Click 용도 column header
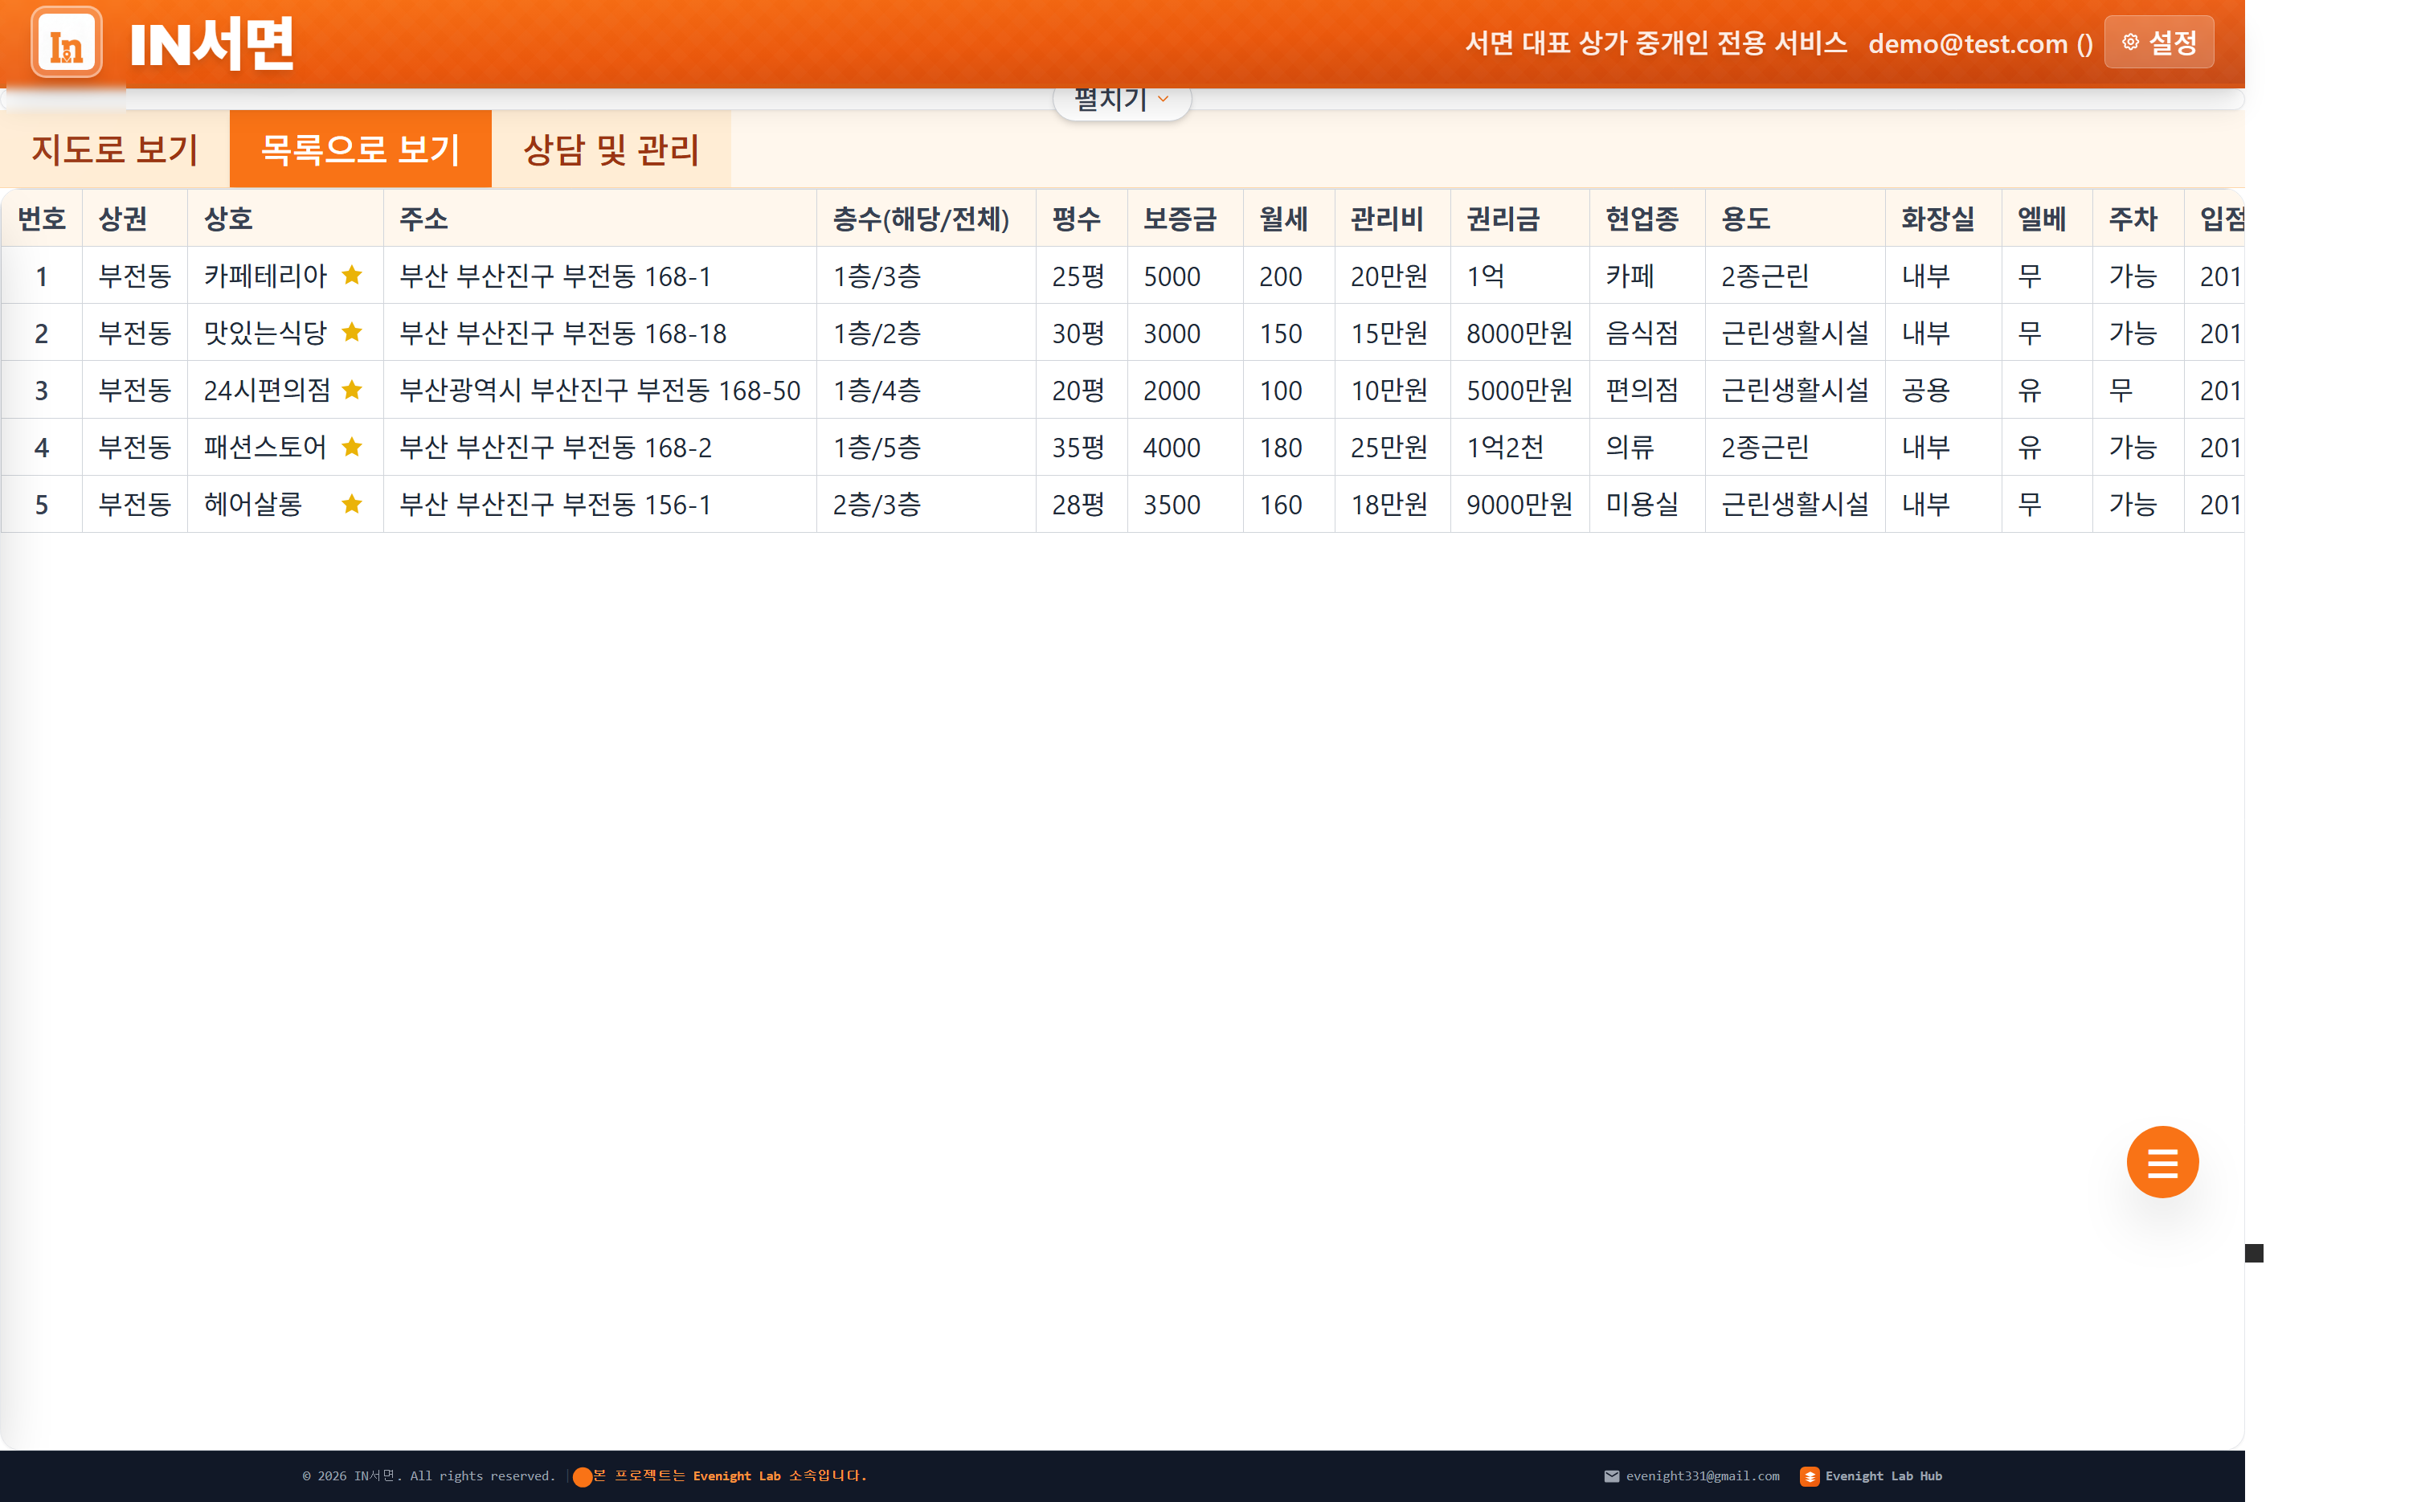Screen dimensions: 2409x1502 pos(1795,219)
